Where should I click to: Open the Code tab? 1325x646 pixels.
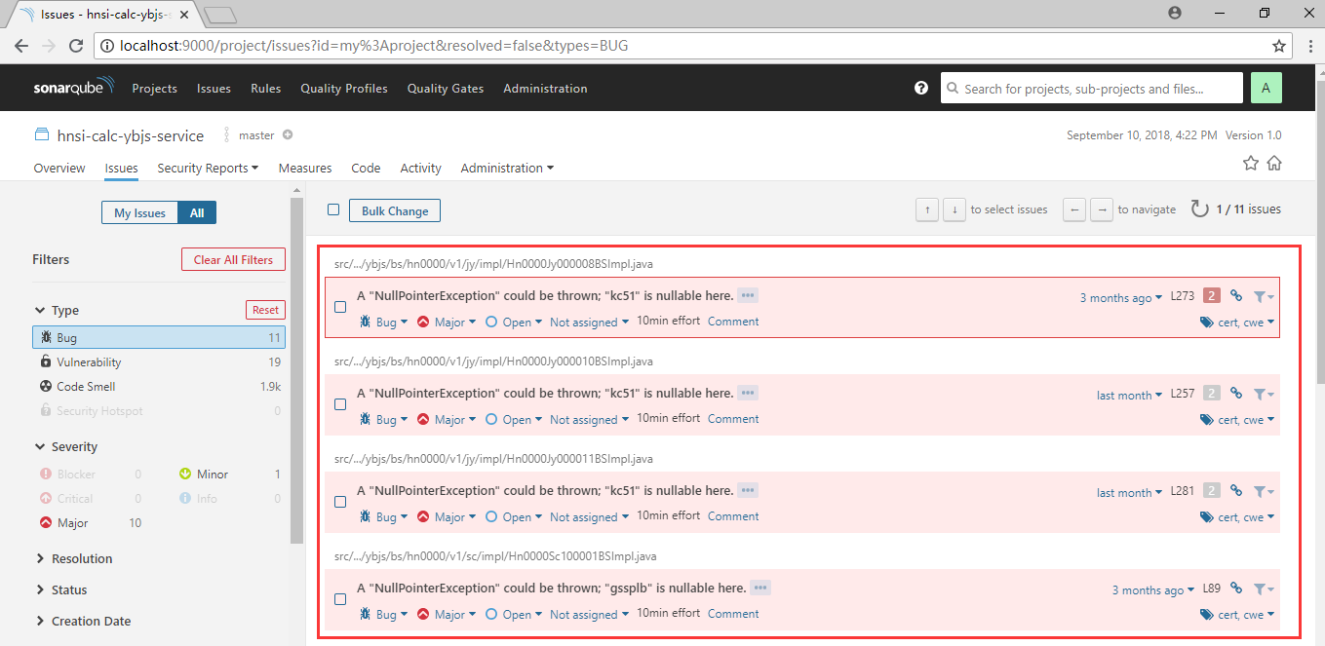click(366, 168)
